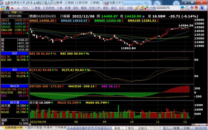This screenshot has width=208, height=130.
Task: Toggle the 報價 status checkbox
Action: (x=181, y=128)
